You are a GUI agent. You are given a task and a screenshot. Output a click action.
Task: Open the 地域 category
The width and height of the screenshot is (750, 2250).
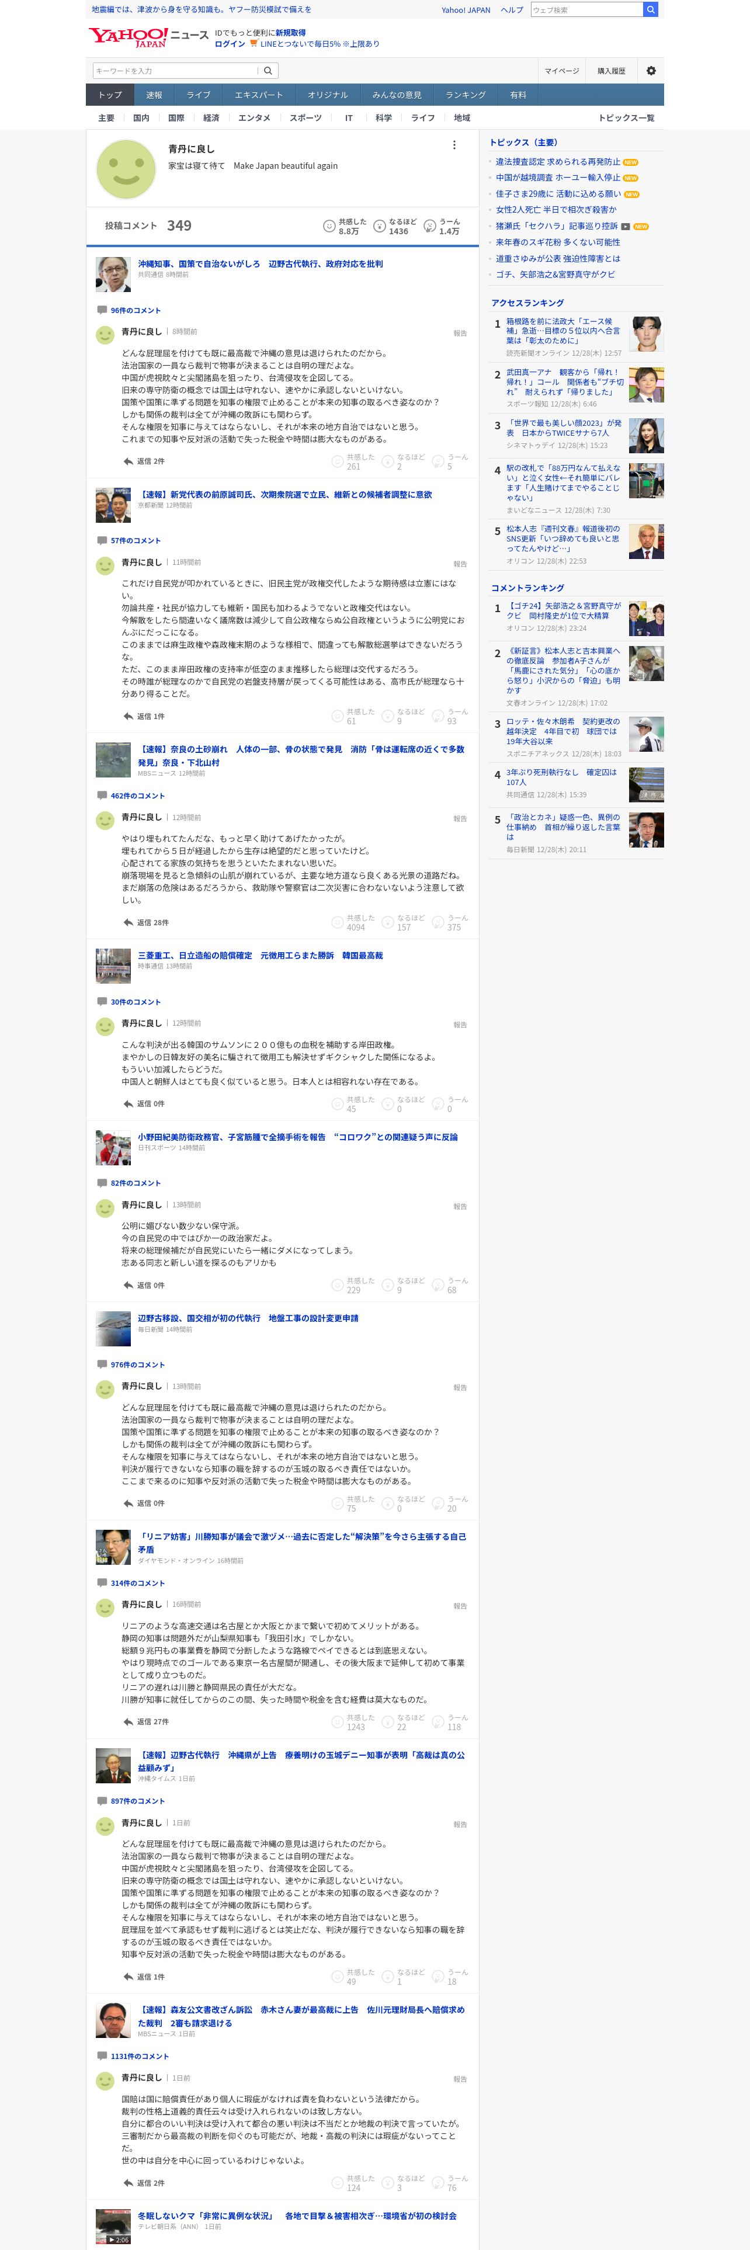pyautogui.click(x=462, y=118)
